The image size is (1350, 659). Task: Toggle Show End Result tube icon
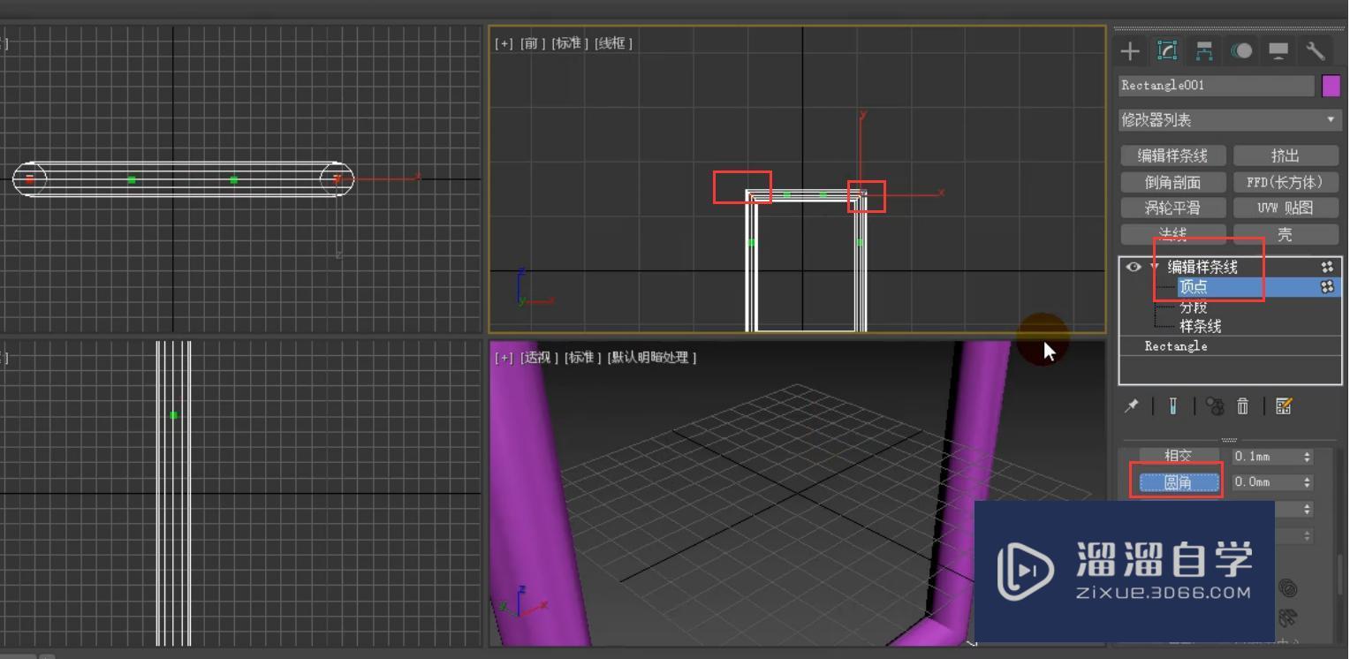[1172, 405]
